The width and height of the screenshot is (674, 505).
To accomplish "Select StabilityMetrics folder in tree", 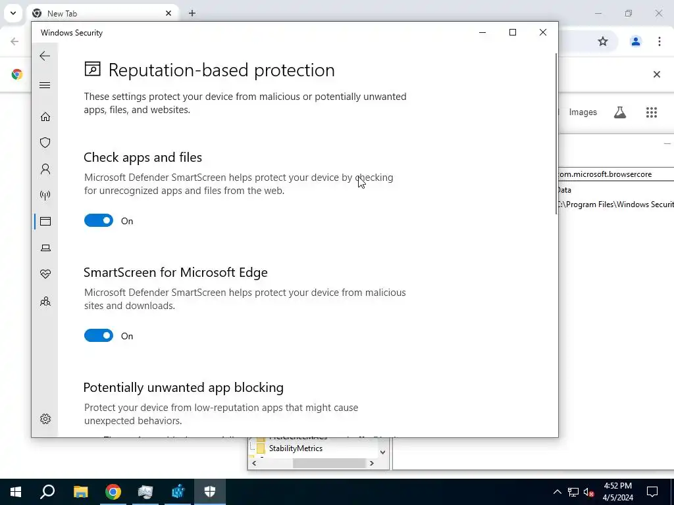I will [296, 448].
